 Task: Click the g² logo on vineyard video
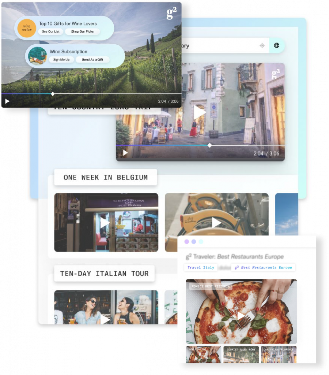(171, 14)
